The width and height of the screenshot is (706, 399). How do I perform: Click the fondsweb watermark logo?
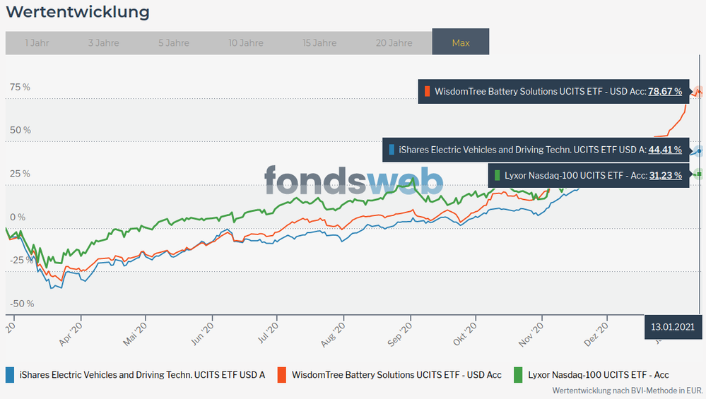[x=353, y=181]
